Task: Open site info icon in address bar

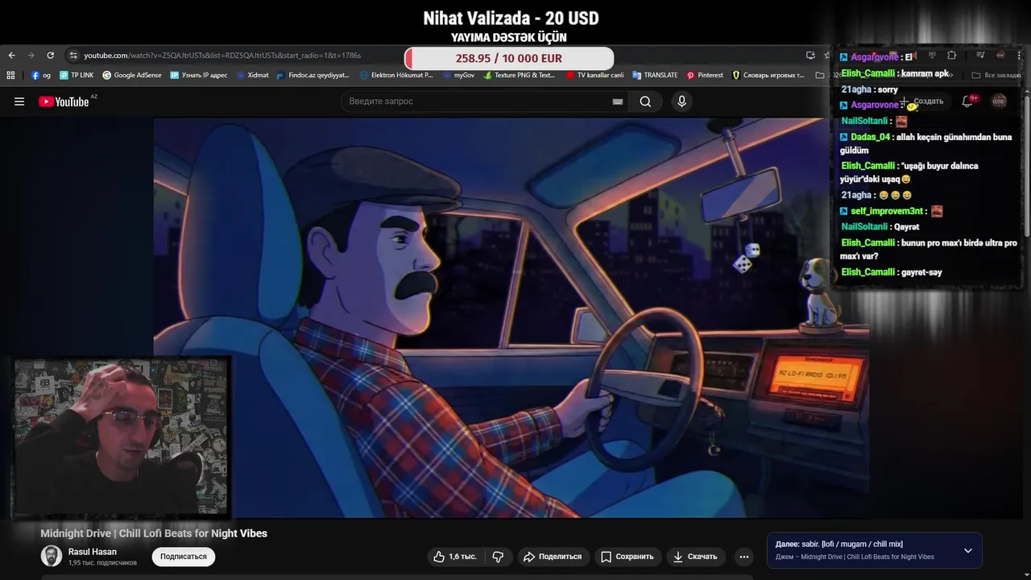Action: click(73, 56)
